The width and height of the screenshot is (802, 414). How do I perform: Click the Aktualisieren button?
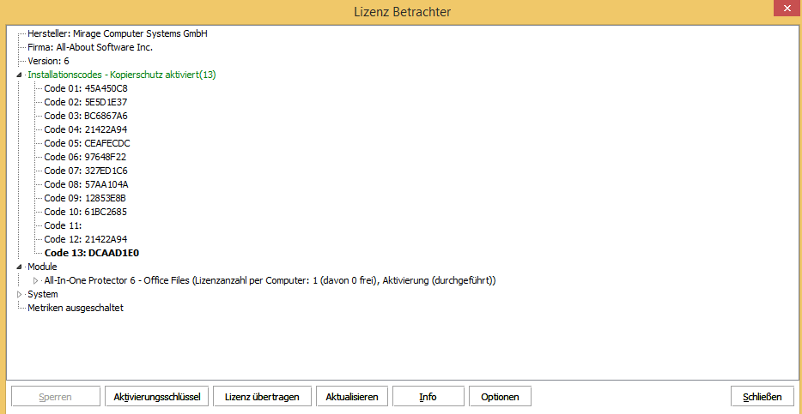[x=352, y=397]
